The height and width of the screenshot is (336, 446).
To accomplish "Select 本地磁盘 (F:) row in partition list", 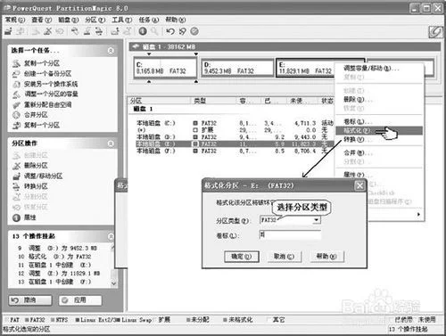I will (x=235, y=151).
